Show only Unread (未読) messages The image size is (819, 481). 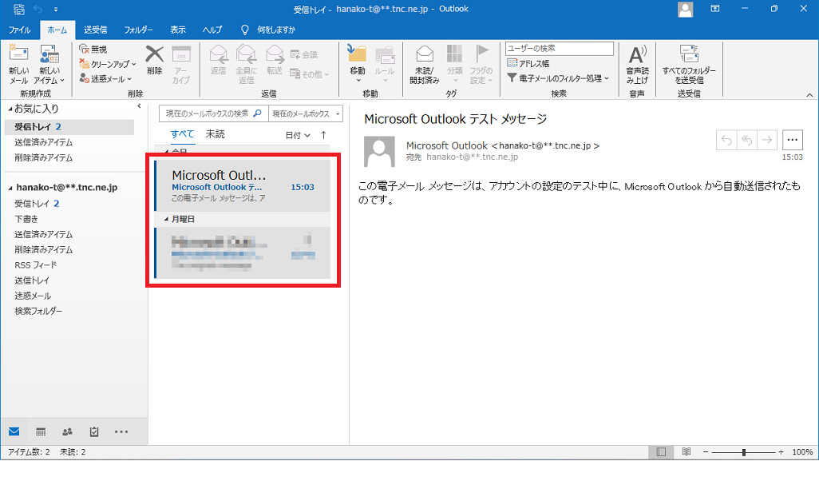coord(215,134)
